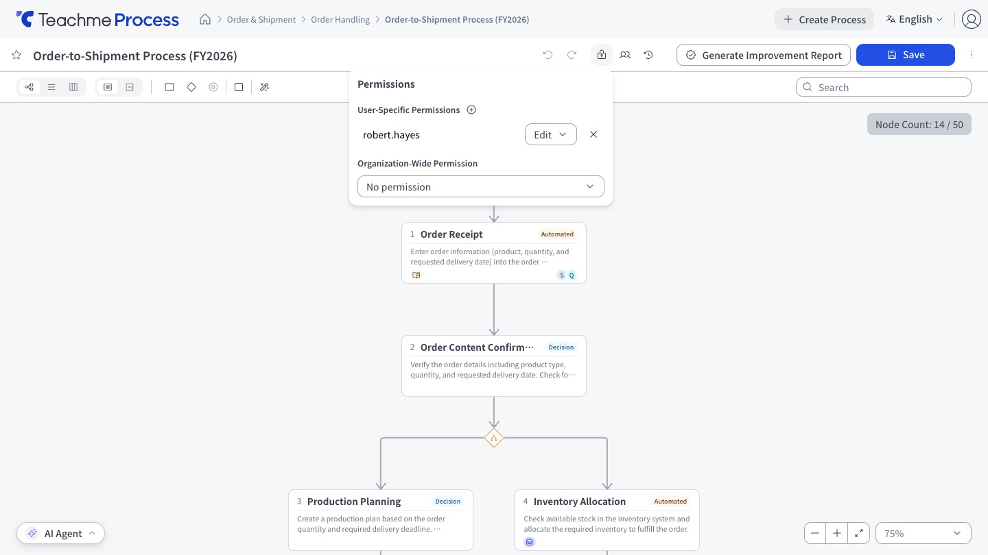Select the Production Planning node

tap(381, 519)
